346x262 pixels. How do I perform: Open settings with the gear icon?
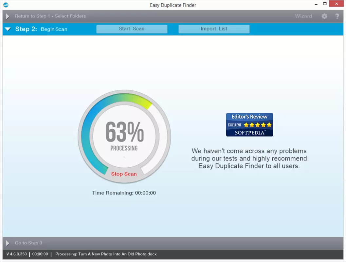click(x=324, y=16)
